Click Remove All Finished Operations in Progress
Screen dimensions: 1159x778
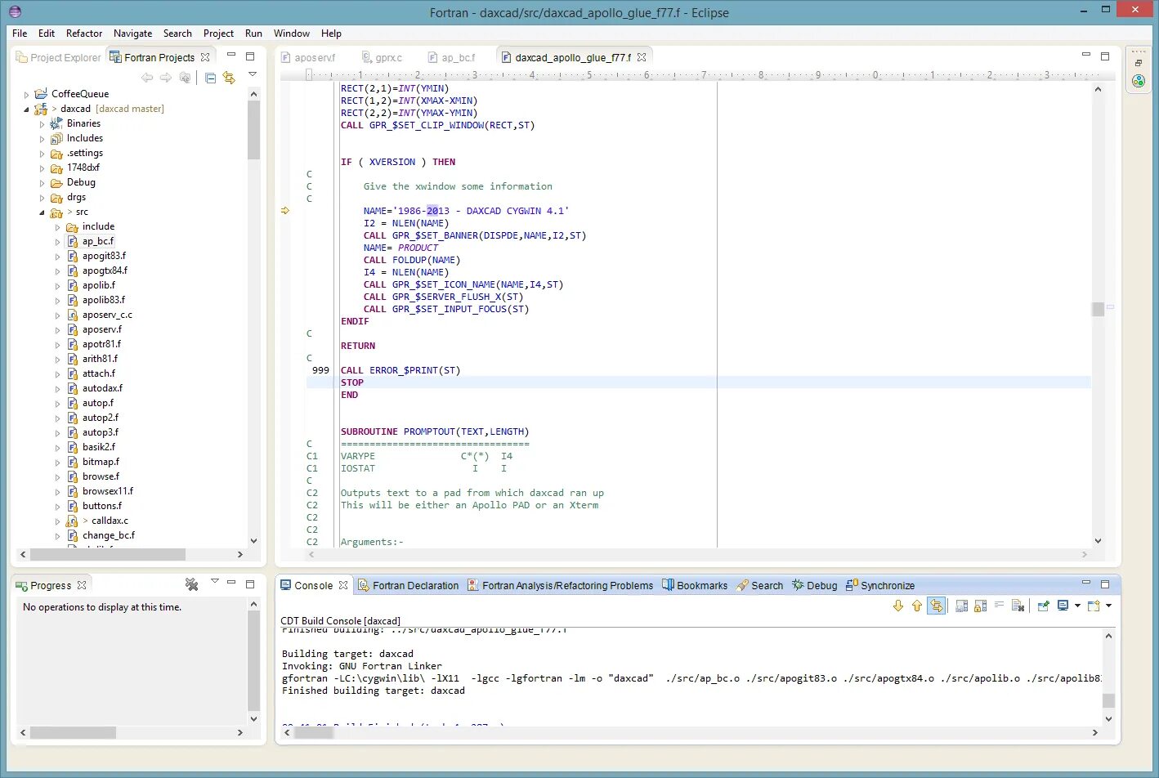191,584
